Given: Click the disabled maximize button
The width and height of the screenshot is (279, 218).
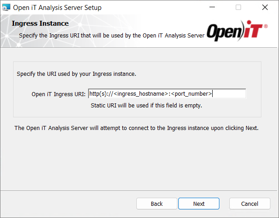Looking at the screenshot, I should click(x=238, y=7).
